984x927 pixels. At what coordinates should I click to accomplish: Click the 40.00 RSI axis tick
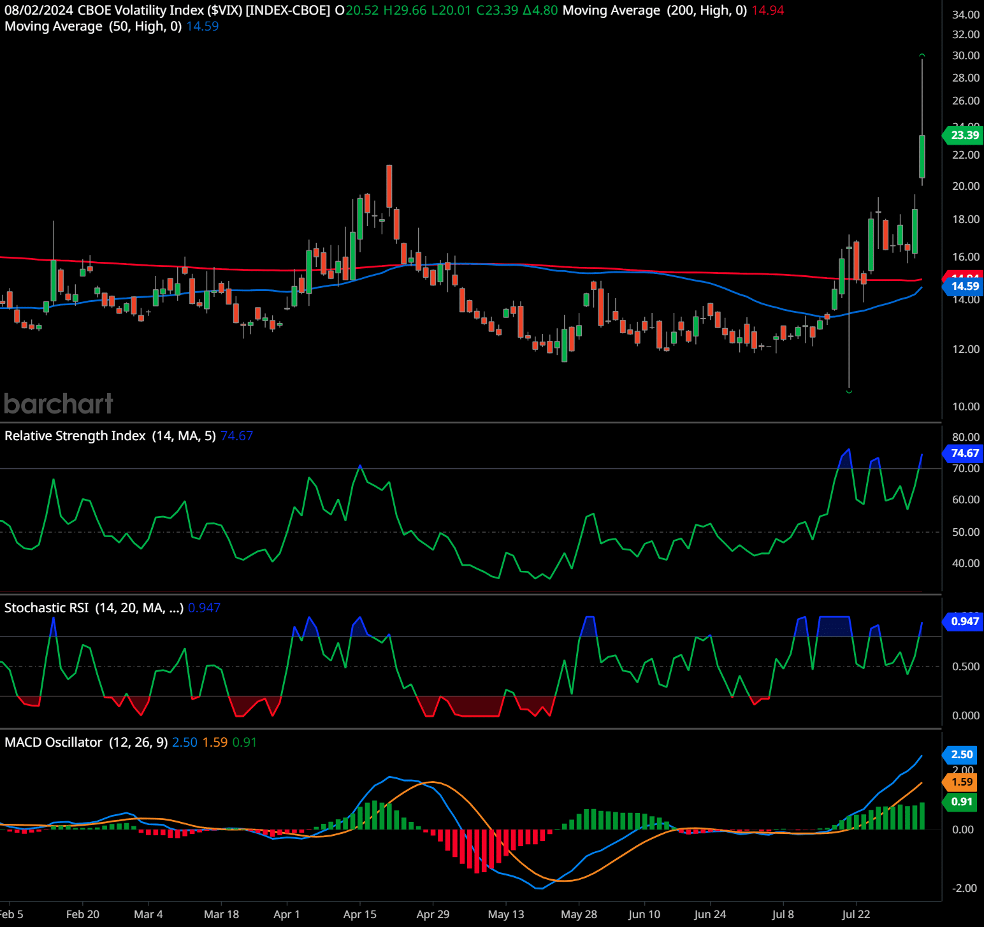click(x=966, y=563)
